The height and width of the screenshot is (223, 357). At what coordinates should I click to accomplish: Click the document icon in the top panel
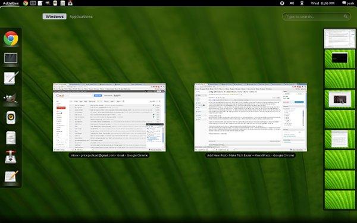62,3
